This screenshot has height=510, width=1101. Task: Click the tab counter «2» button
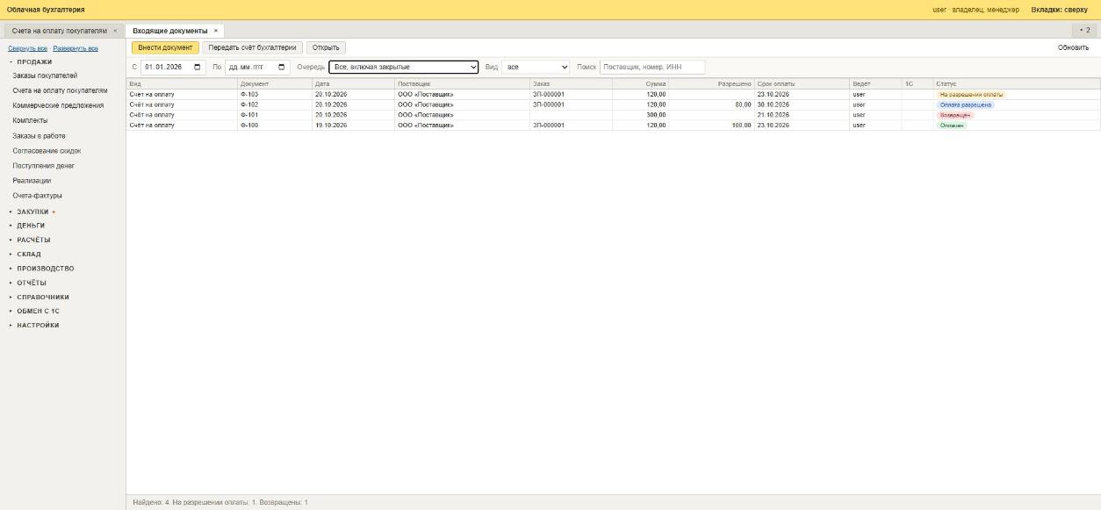tap(1085, 31)
